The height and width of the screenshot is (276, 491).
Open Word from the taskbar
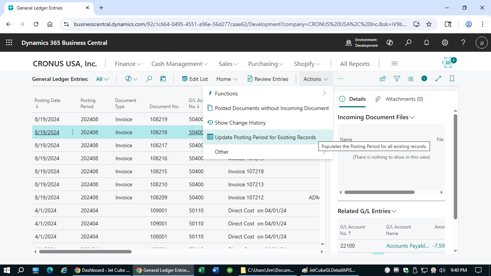pyautogui.click(x=215, y=270)
